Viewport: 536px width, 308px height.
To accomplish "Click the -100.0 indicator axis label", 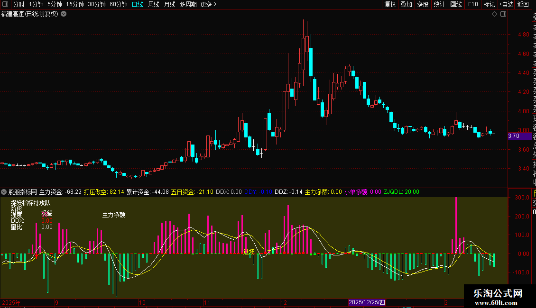I will [521, 272].
